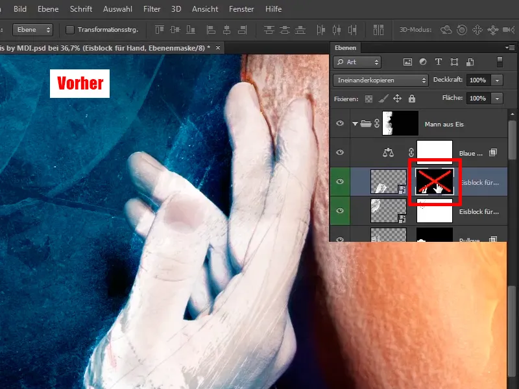This screenshot has height=389, width=519.
Task: Collapse the Mann aus Eis group
Action: 355,124
